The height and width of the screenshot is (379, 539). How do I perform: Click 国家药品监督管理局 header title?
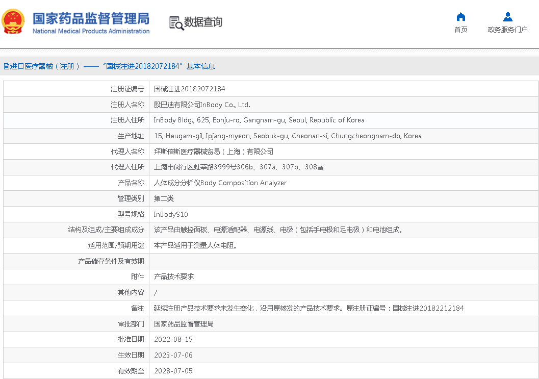[x=91, y=18]
